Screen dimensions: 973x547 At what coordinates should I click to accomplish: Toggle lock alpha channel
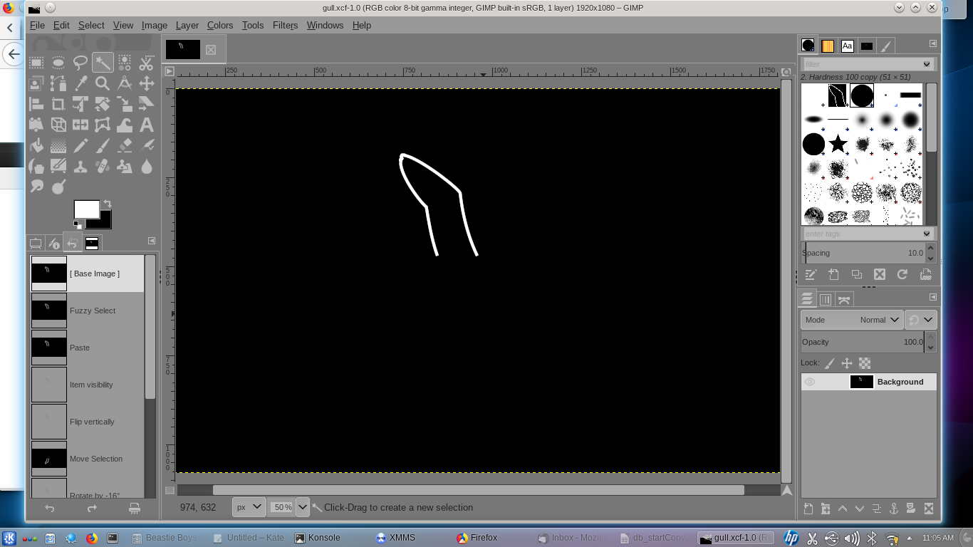click(865, 363)
